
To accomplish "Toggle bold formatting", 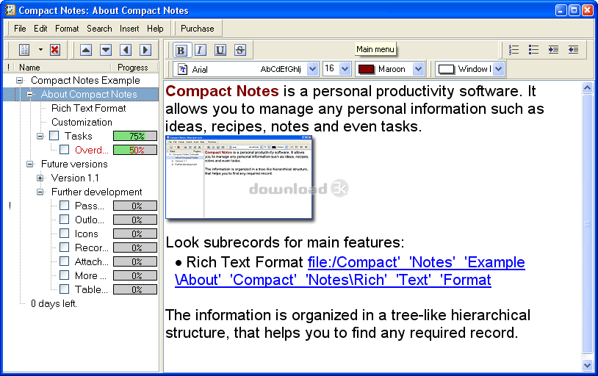I will click(x=181, y=50).
